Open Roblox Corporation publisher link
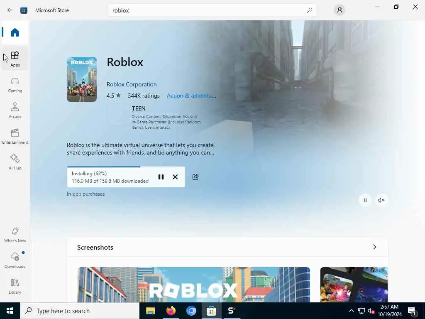Image resolution: width=425 pixels, height=319 pixels. [132, 84]
